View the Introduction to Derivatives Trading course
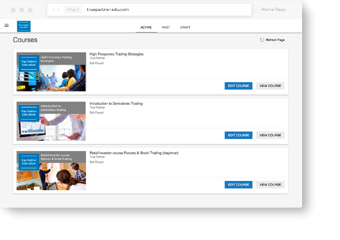340x240 pixels. tap(270, 135)
